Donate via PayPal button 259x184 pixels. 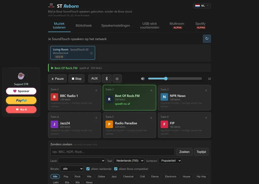pos(21,100)
